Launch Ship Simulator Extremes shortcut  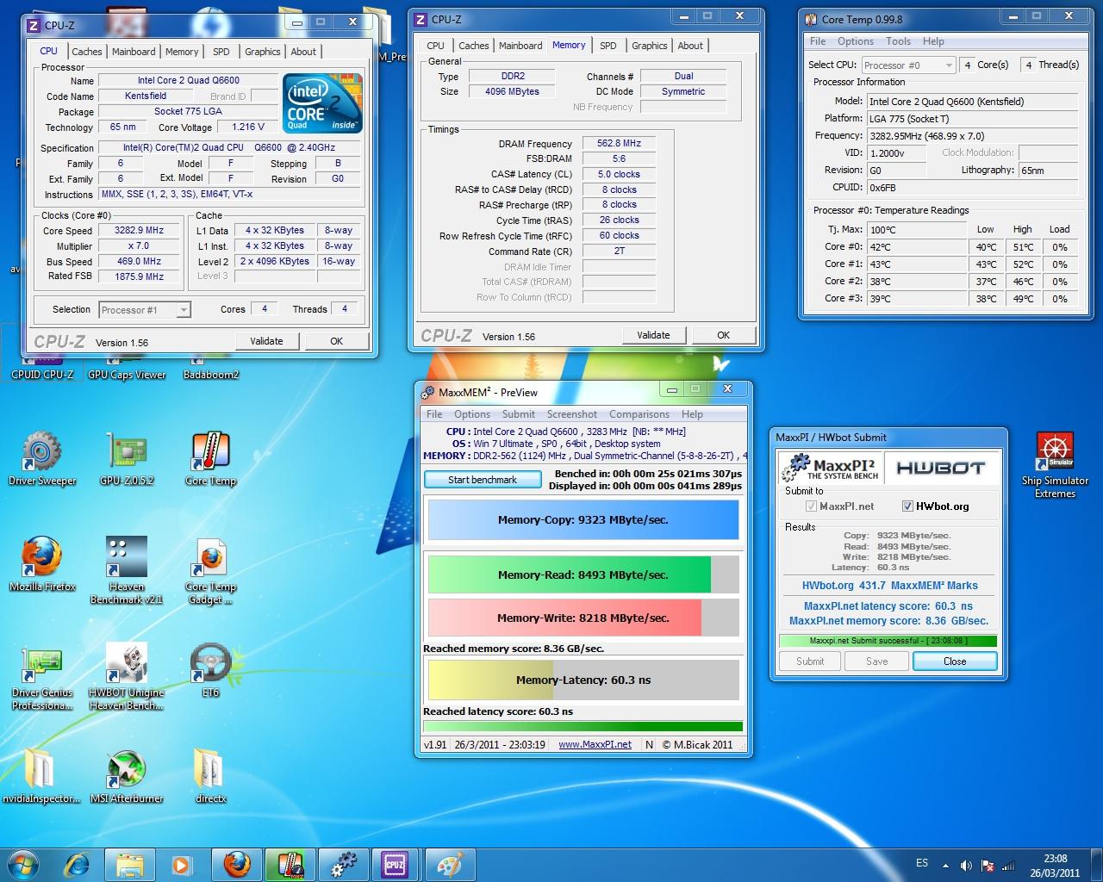(x=1055, y=464)
